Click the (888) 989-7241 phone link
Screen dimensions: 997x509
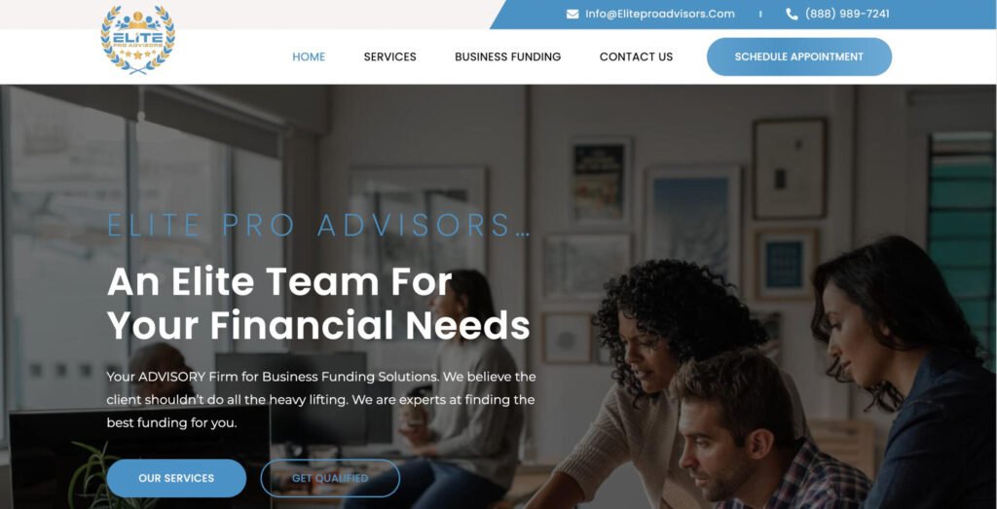pyautogui.click(x=847, y=14)
